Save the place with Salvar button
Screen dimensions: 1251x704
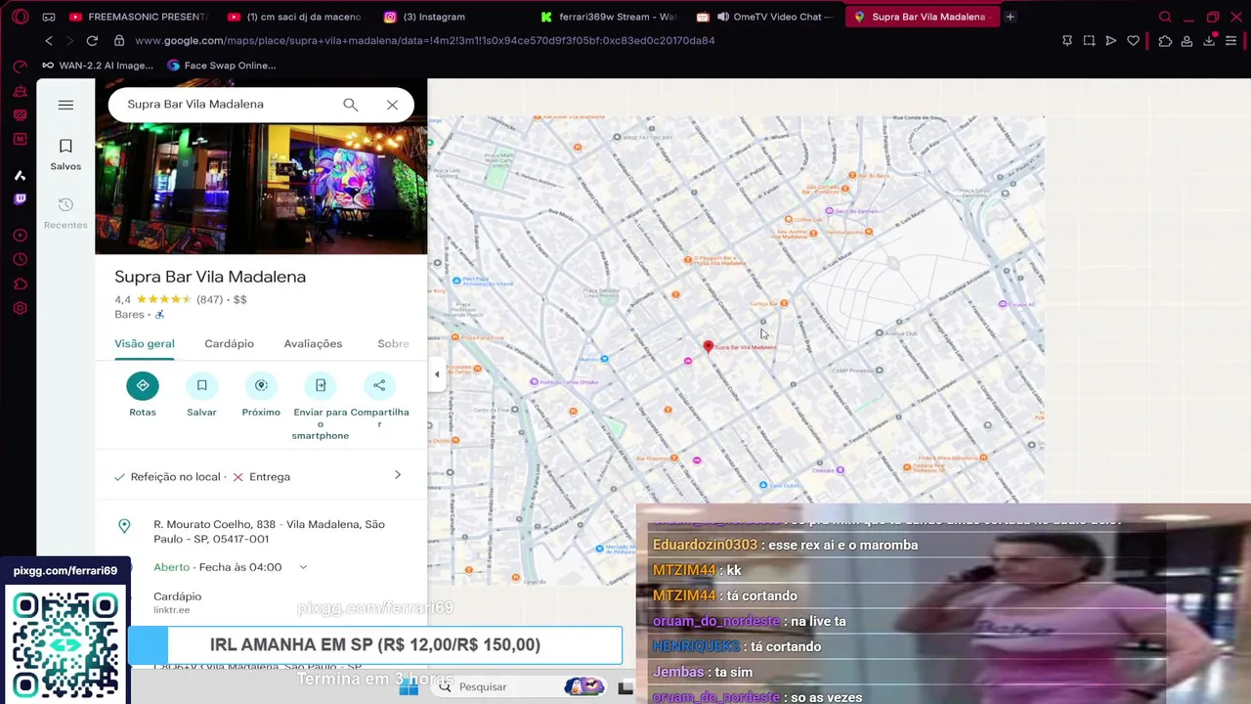coord(201,395)
